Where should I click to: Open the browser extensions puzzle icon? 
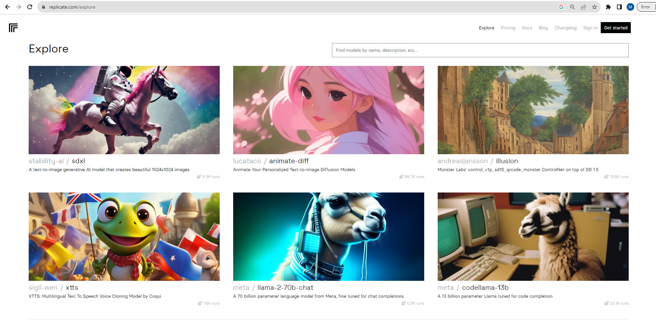click(608, 7)
